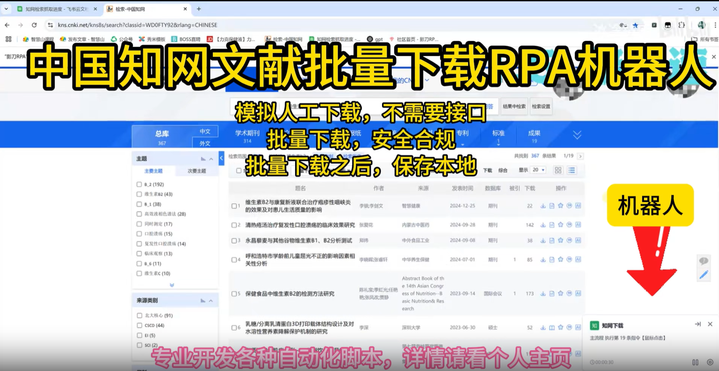
Task: Open AI assistant for 保健食品中维生素B2 row
Action: click(578, 293)
